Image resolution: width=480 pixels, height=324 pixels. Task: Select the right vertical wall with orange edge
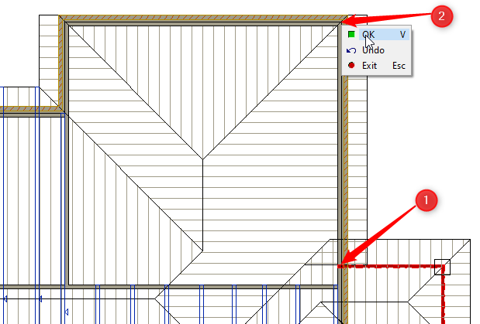coord(342,155)
